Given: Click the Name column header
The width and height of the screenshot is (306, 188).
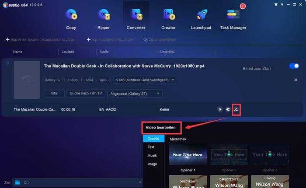Looking at the screenshot, I should tap(17, 52).
